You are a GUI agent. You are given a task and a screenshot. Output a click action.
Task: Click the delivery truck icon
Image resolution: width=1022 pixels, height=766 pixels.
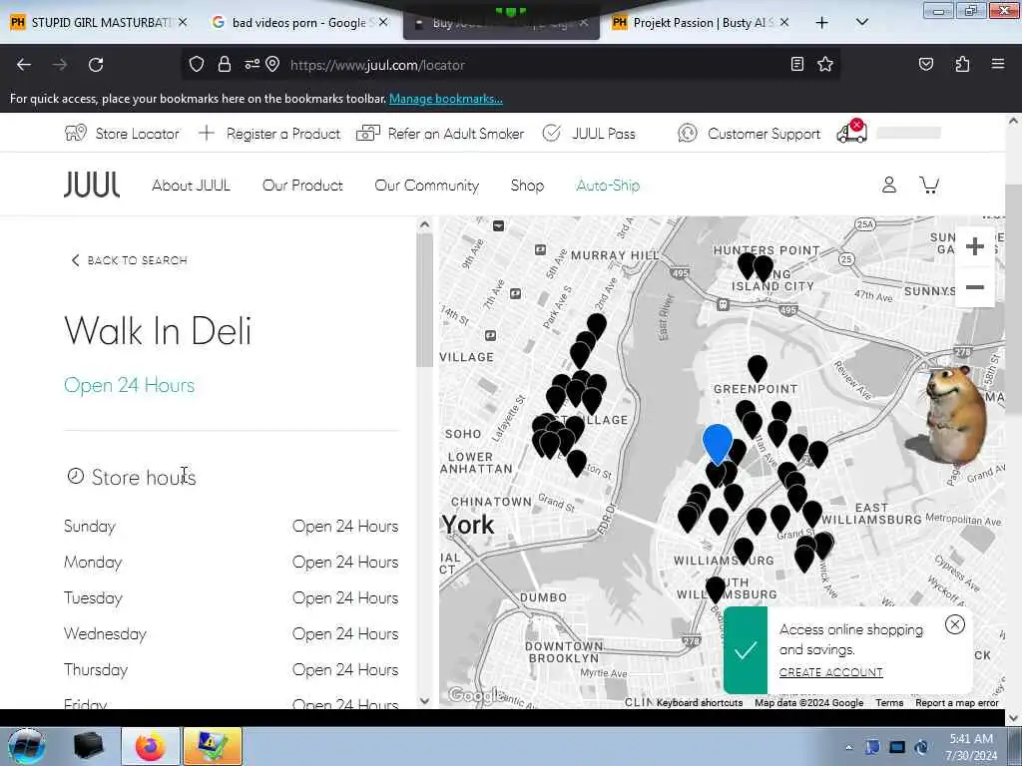click(x=852, y=131)
